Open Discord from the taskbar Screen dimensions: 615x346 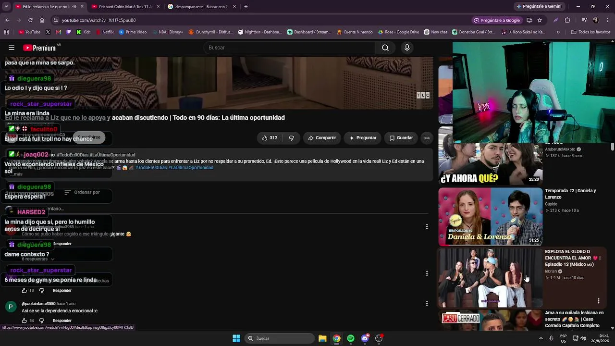point(365,338)
